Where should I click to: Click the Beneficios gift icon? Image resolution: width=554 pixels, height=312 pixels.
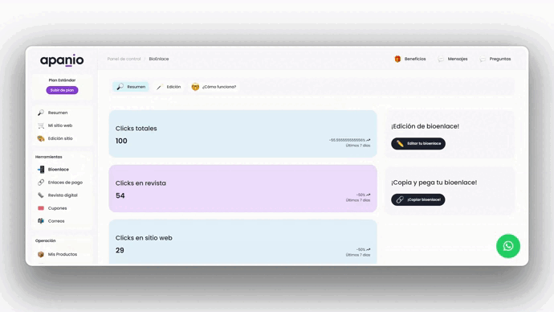(x=397, y=59)
